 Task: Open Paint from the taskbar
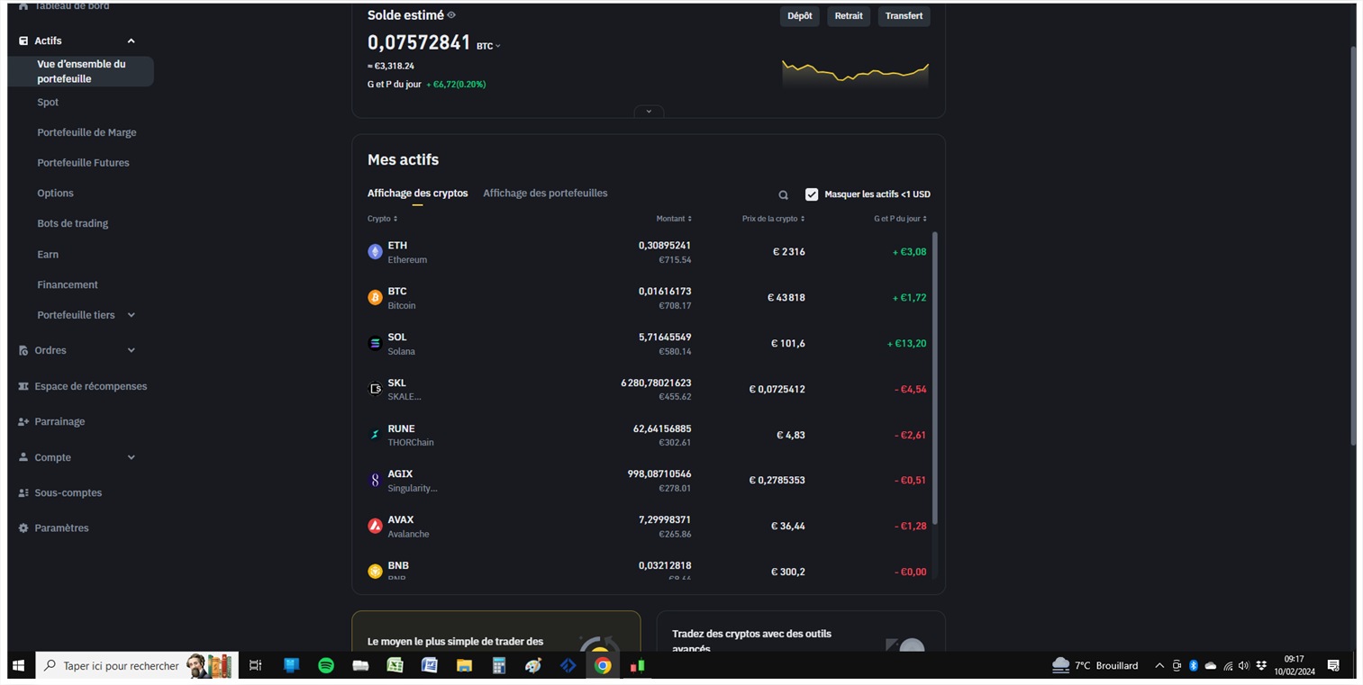click(533, 666)
